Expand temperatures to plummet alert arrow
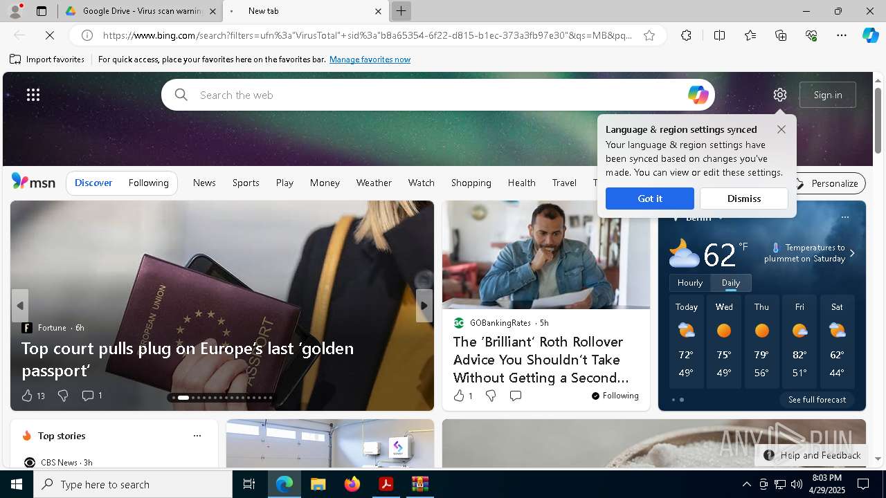The image size is (886, 498). [852, 253]
